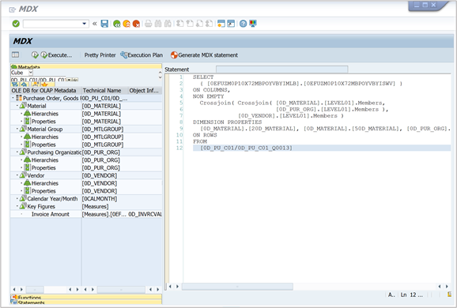Select Properties under Purchasing Organization
The width and height of the screenshot is (457, 308).
[43, 167]
